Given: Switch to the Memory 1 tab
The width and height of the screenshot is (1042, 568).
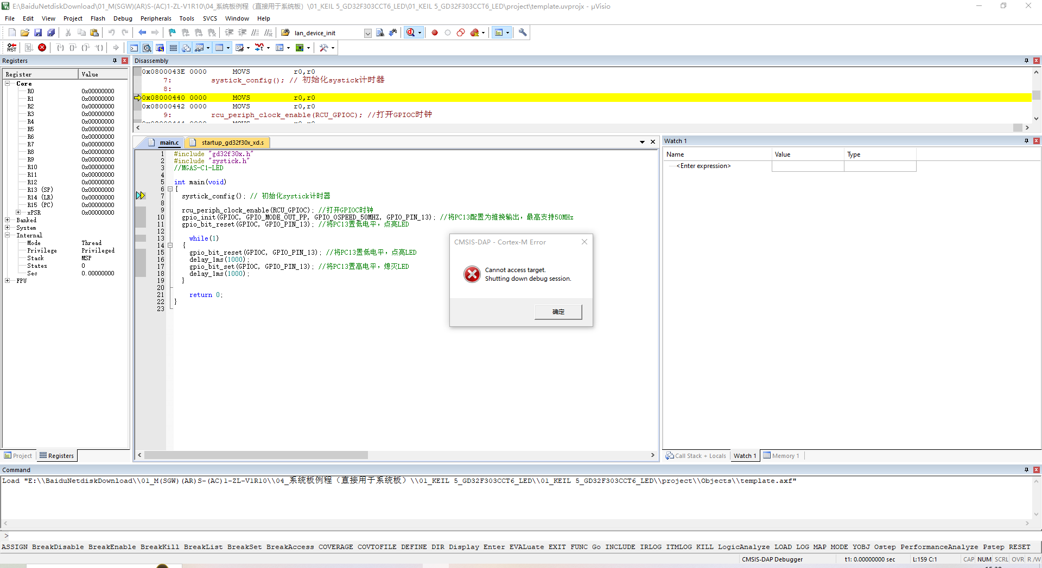Looking at the screenshot, I should click(x=781, y=456).
